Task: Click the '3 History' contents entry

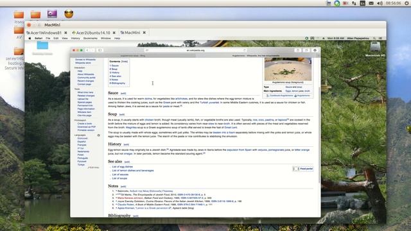Action: point(114,73)
